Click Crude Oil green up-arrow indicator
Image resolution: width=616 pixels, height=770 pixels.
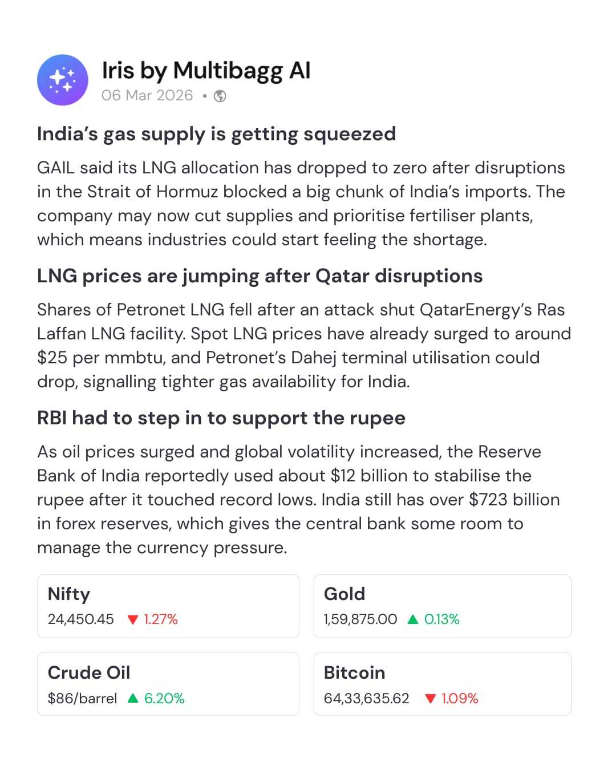coord(133,698)
